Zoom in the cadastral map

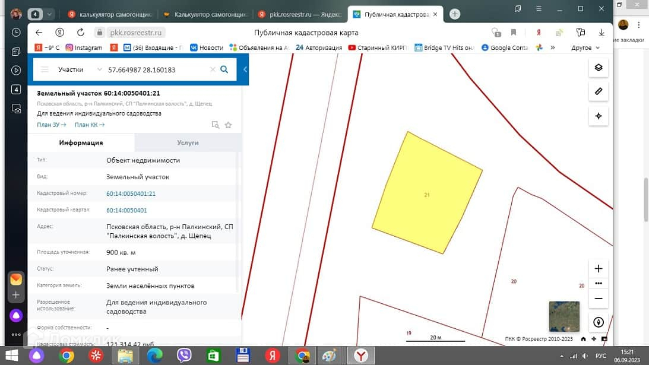tap(598, 269)
